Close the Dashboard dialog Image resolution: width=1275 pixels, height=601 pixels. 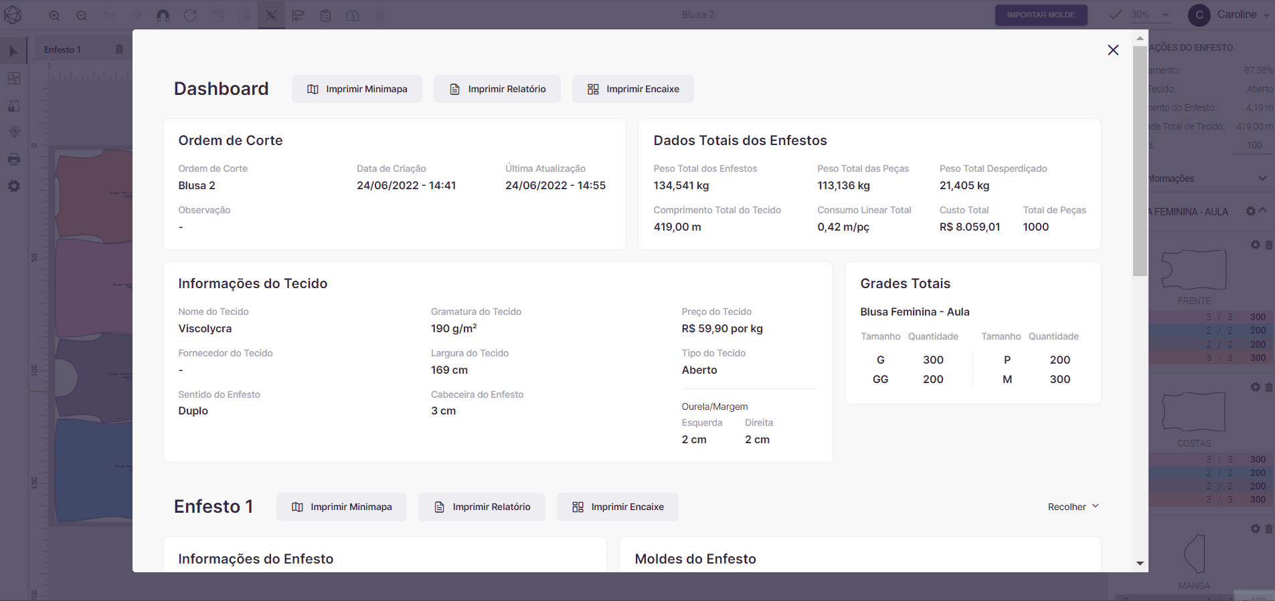coord(1113,50)
